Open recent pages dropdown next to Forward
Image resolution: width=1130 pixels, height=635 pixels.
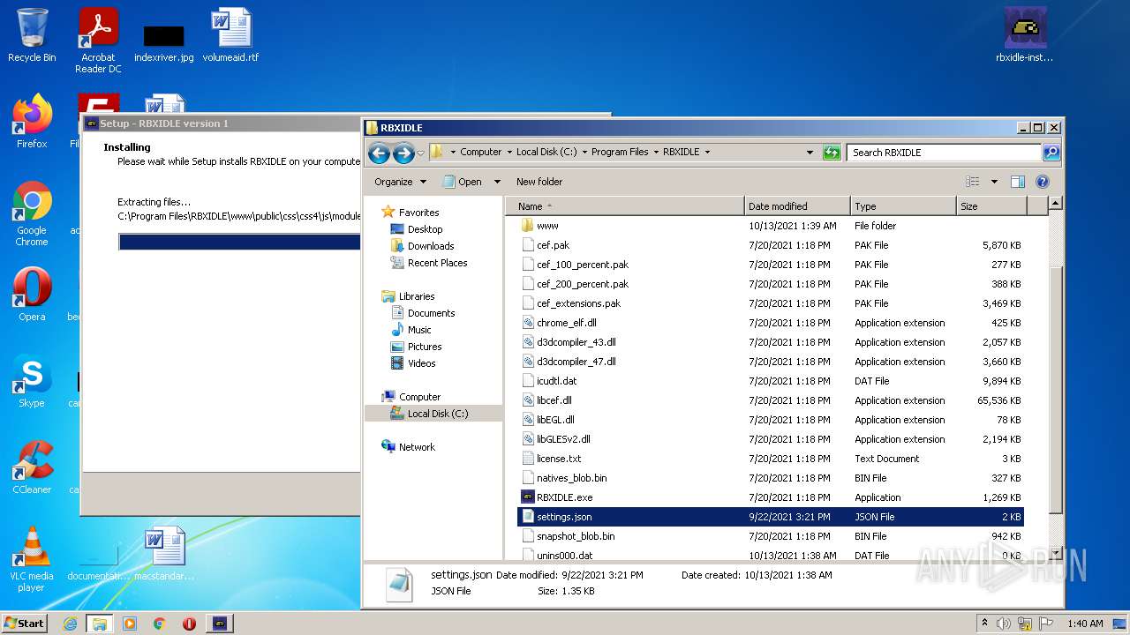[421, 153]
